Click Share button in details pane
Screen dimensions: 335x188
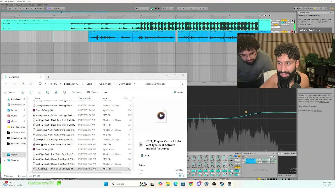(146, 156)
